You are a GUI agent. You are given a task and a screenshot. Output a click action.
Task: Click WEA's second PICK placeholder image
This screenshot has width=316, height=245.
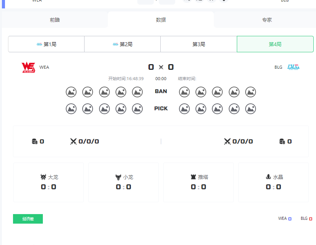pyautogui.click(x=88, y=109)
